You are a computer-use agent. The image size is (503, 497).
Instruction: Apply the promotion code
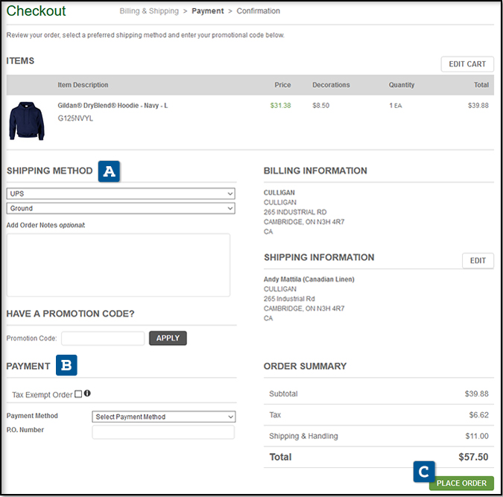[168, 338]
